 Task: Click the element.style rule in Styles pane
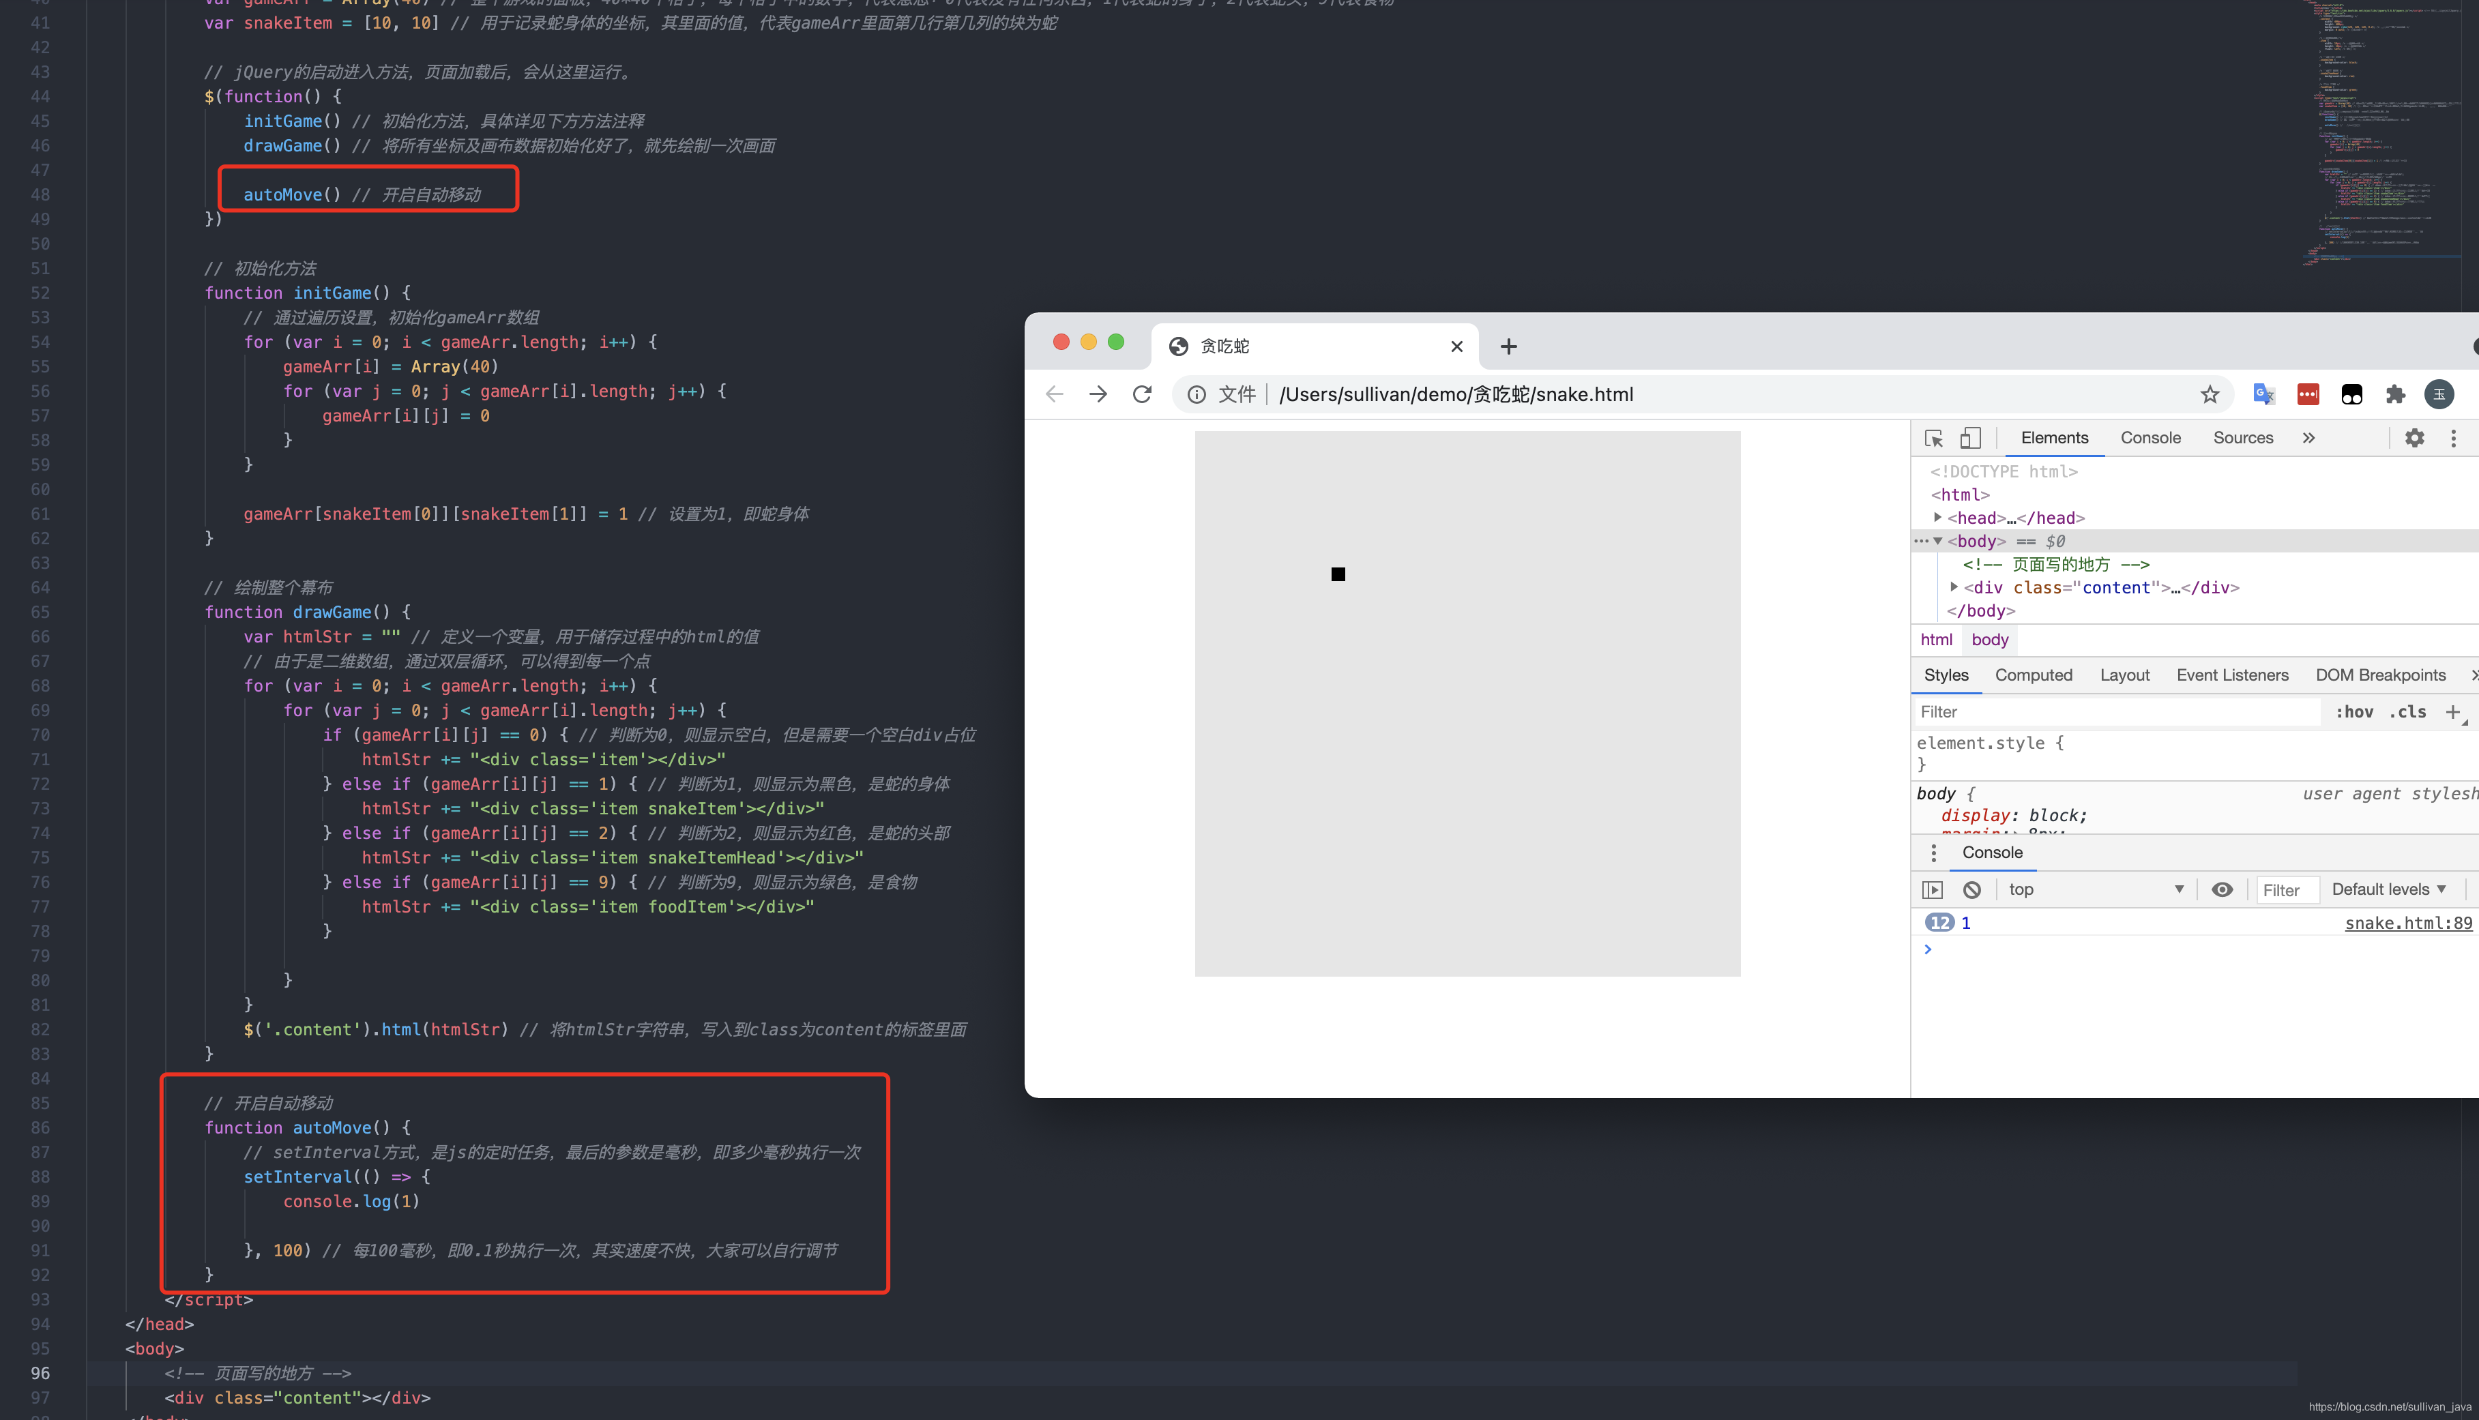pyautogui.click(x=1989, y=743)
